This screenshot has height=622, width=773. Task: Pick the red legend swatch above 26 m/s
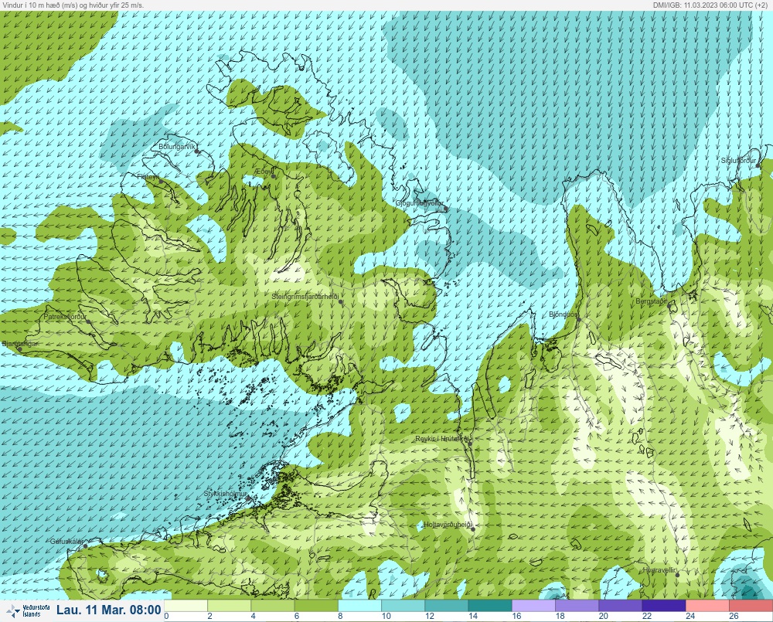click(751, 605)
